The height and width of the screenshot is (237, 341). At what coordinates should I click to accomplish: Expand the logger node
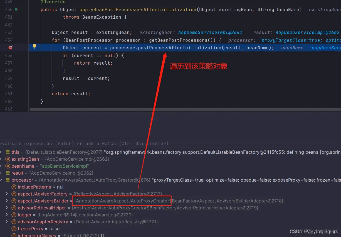coord(7,215)
